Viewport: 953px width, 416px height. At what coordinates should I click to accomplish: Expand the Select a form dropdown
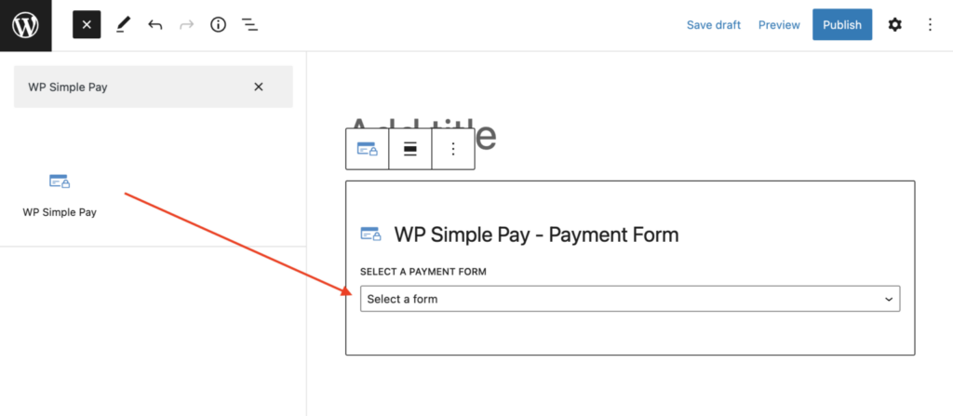coord(629,299)
